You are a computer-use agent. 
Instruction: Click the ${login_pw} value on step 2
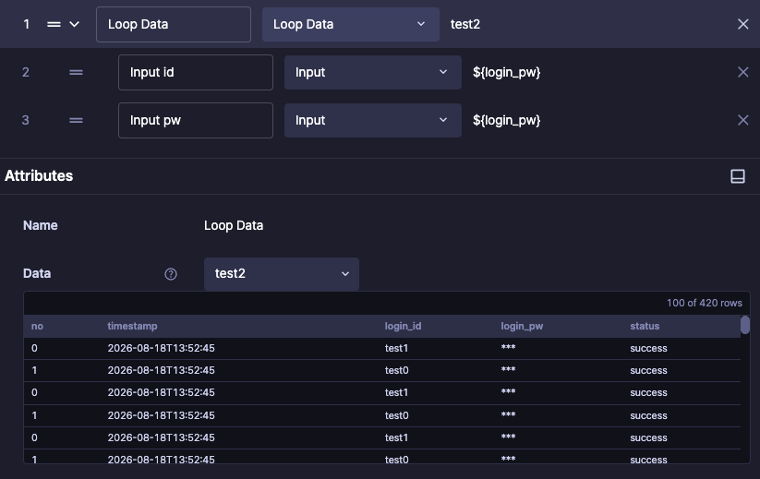click(x=506, y=72)
